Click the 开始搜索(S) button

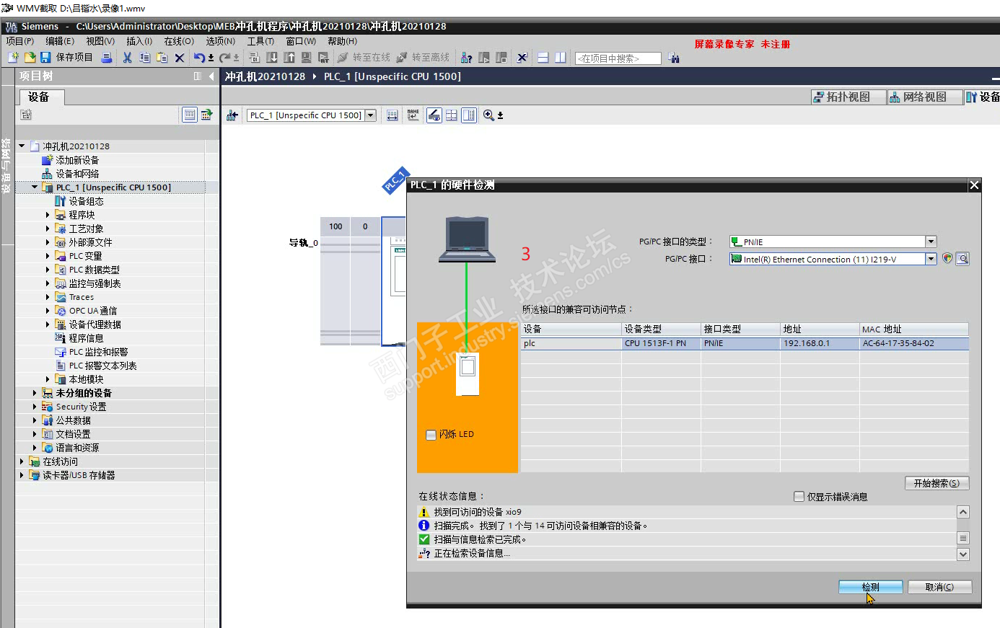coord(937,483)
